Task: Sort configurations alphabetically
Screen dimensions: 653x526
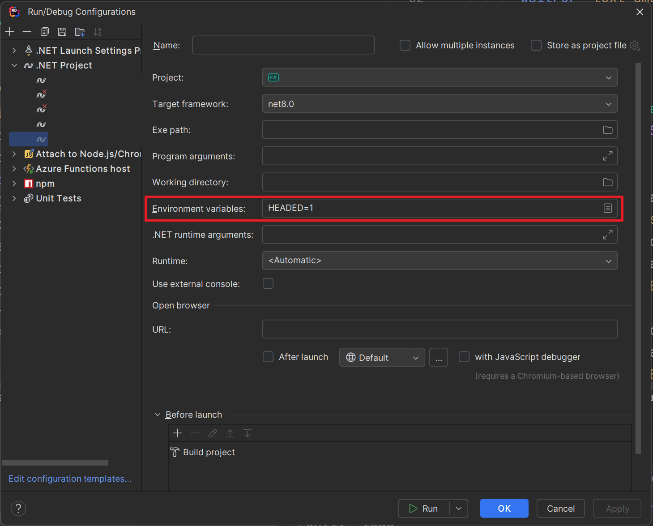Action: (97, 32)
